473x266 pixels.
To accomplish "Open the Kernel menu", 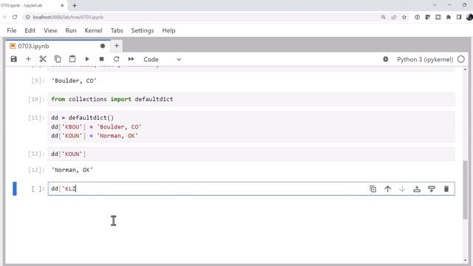I will pyautogui.click(x=94, y=30).
